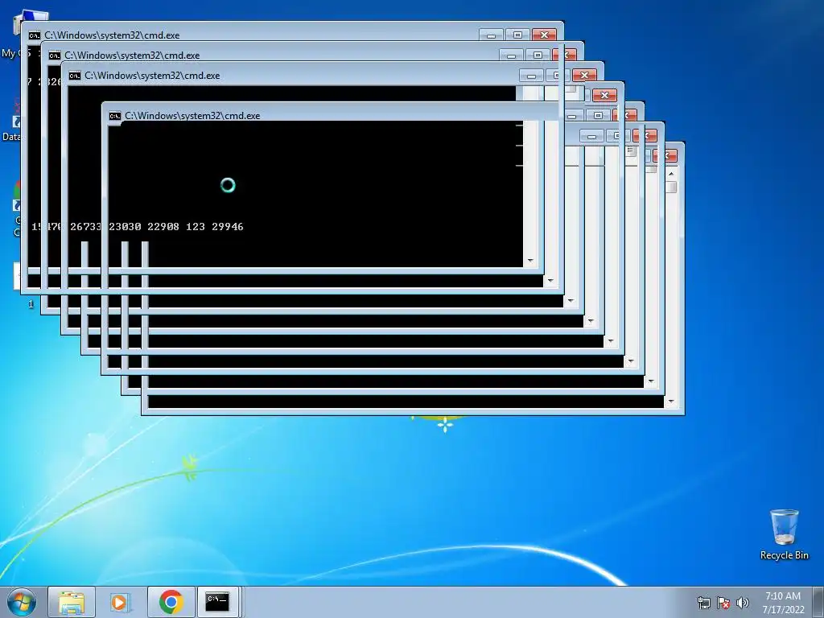824x618 pixels.
Task: Click the number 22908 in the console
Action: [163, 227]
